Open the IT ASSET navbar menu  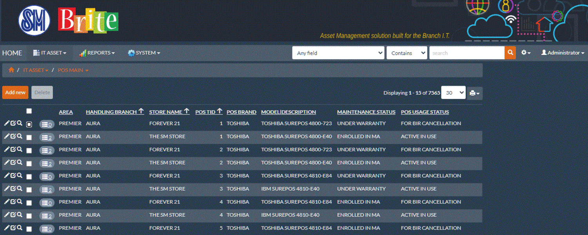point(49,53)
